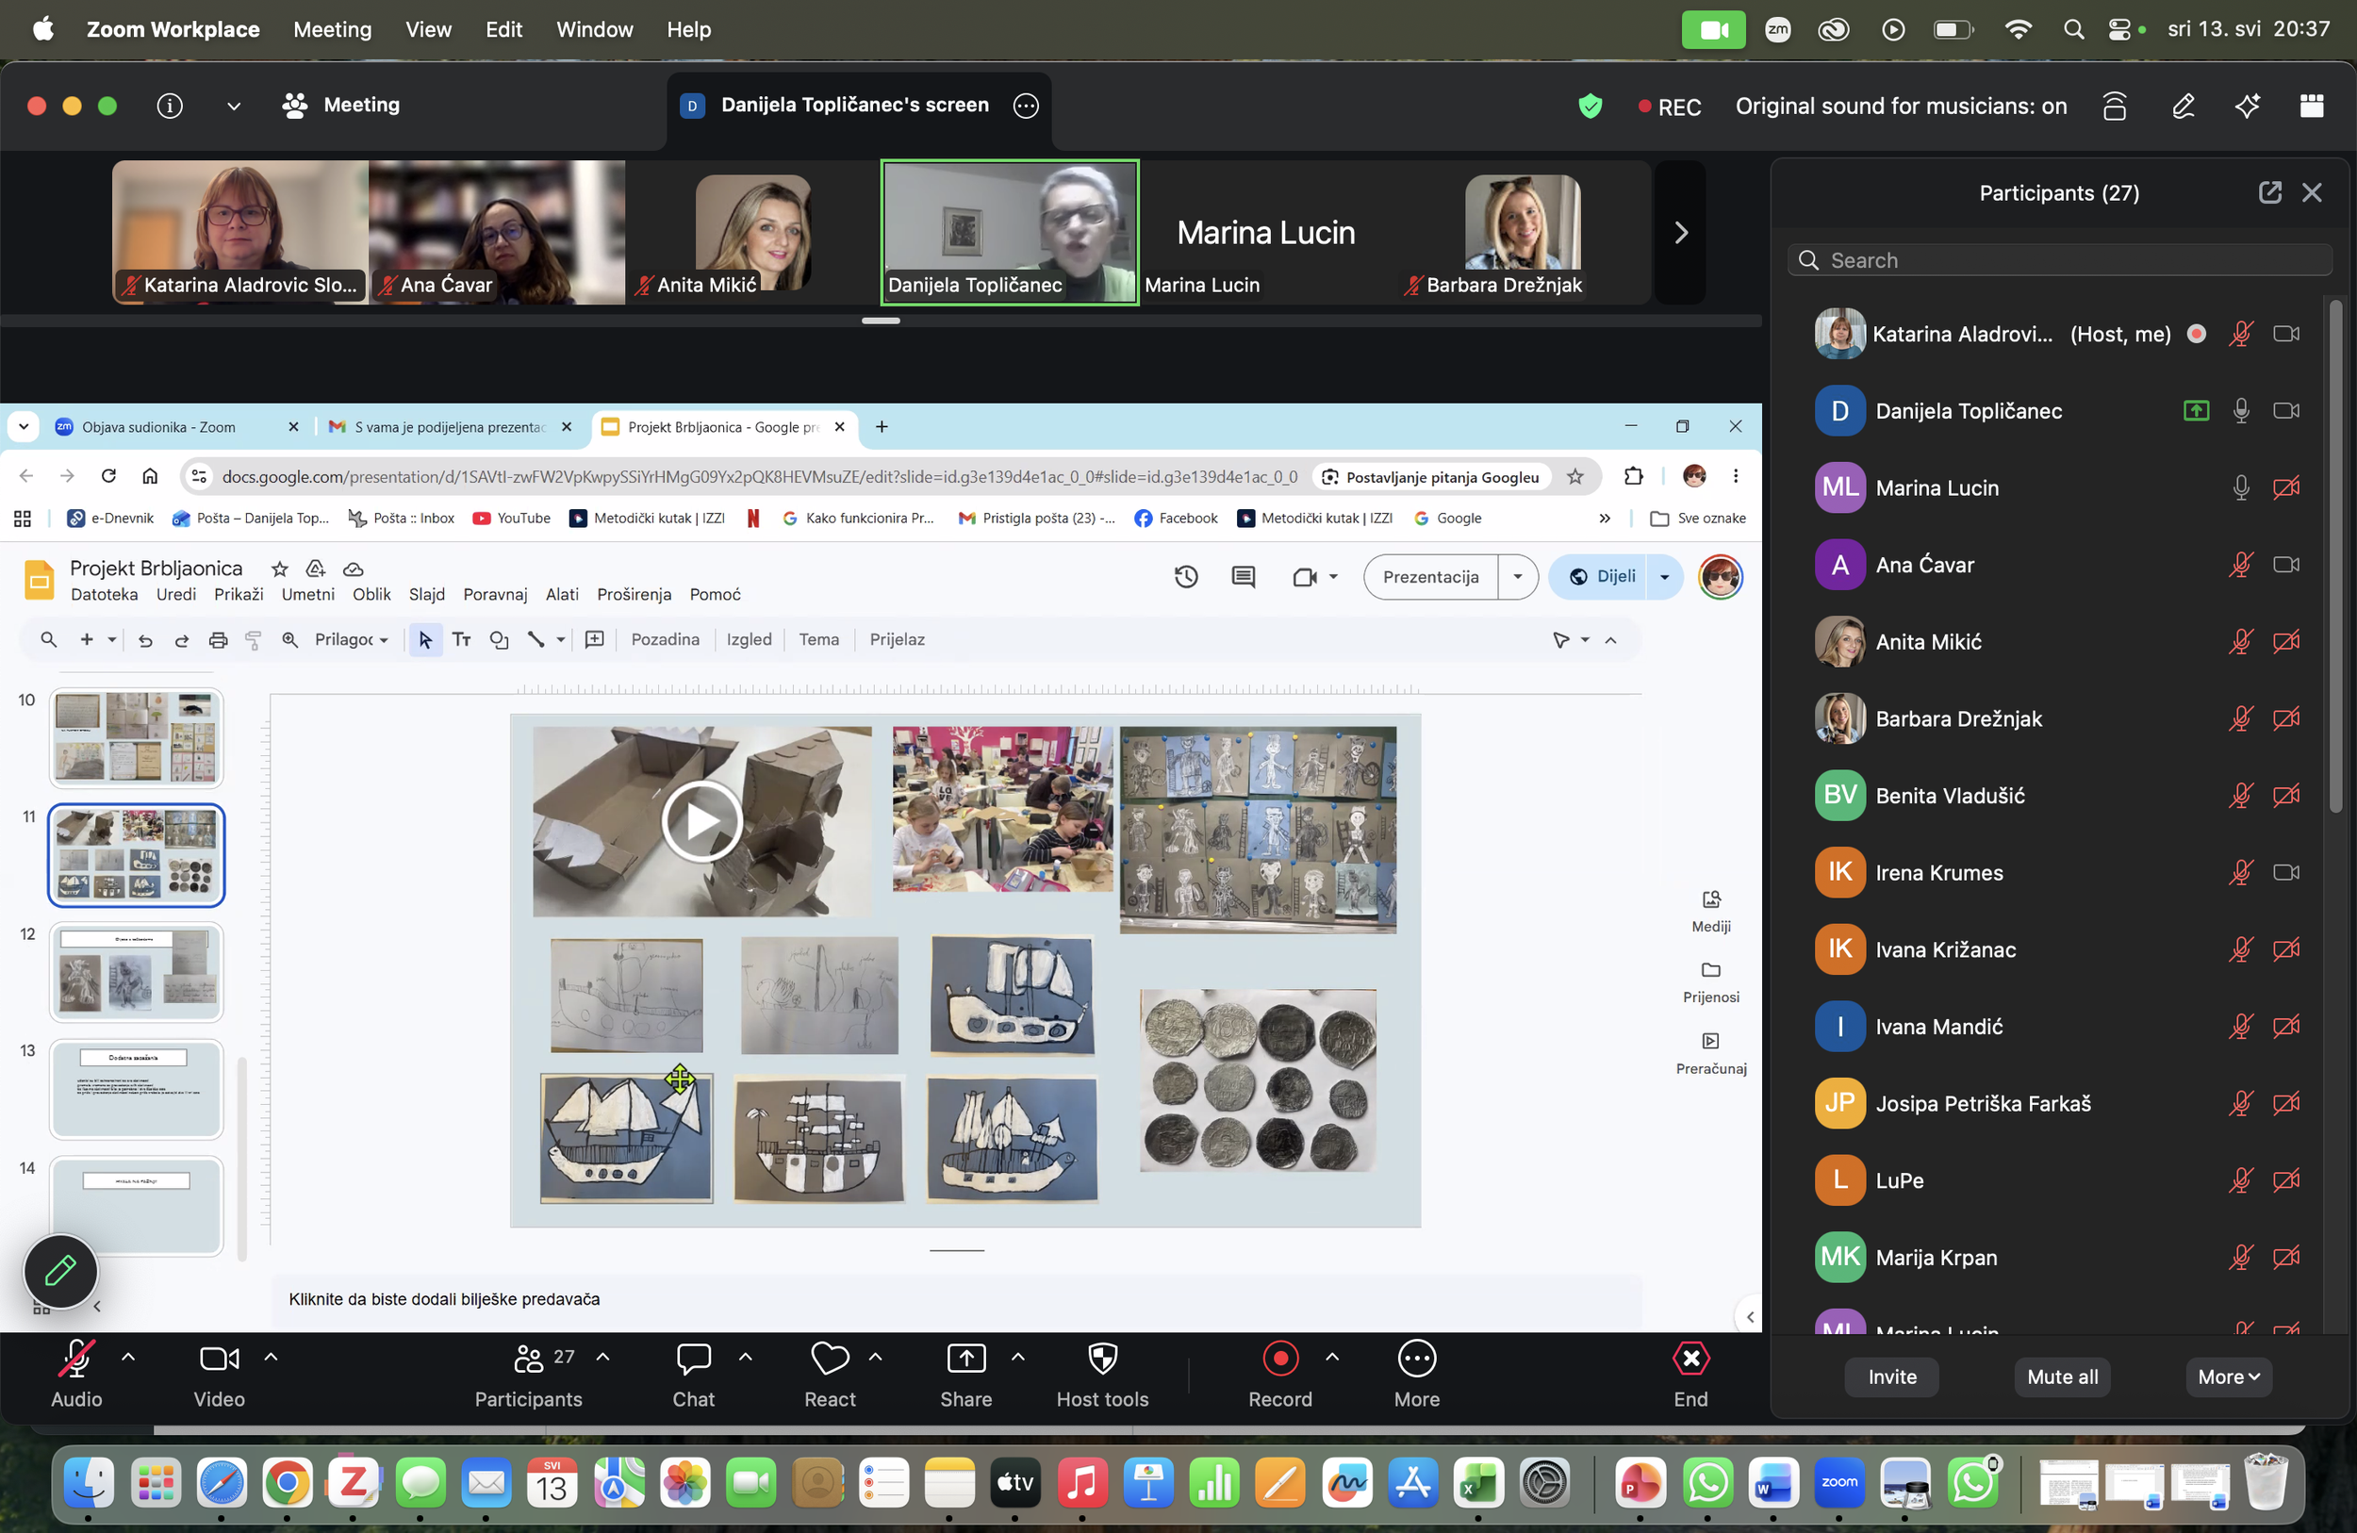Click the print icon in Slides toolbar

(x=218, y=641)
